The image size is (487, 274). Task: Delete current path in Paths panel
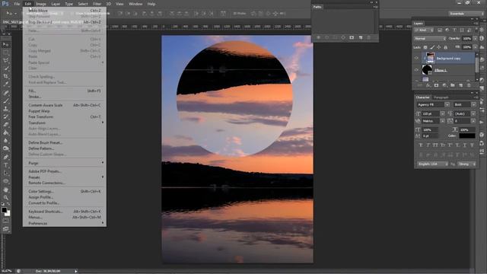tap(368, 37)
